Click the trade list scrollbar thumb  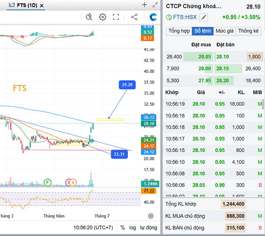pos(263,104)
